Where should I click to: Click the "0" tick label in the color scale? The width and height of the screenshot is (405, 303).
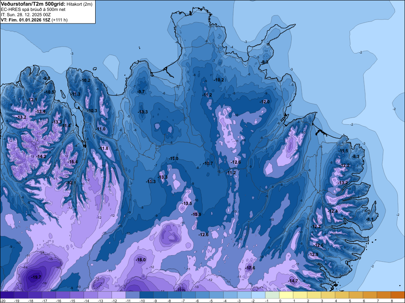[280, 301]
